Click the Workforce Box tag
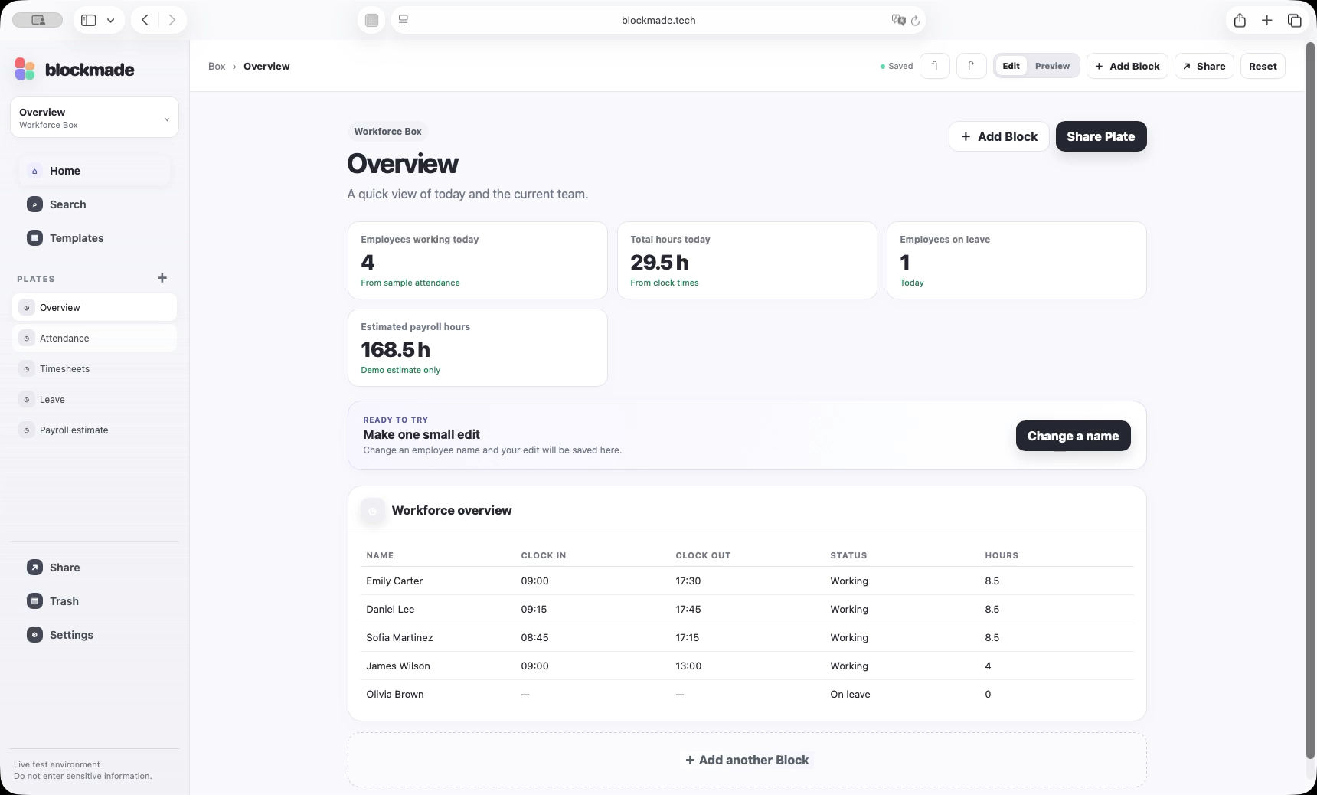Viewport: 1317px width, 795px height. (x=387, y=131)
